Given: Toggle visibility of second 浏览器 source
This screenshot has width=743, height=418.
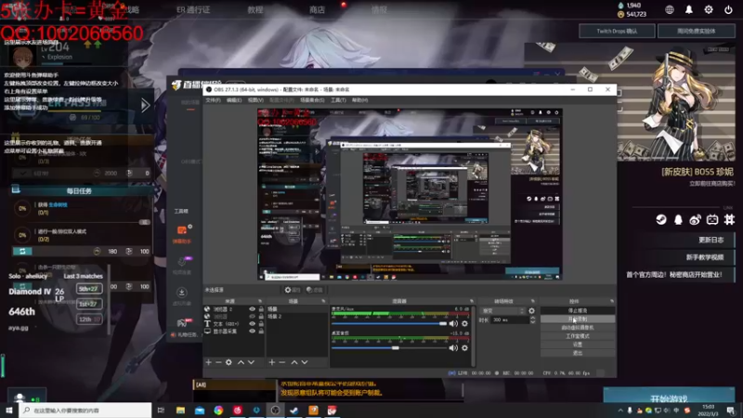Looking at the screenshot, I should (x=252, y=316).
